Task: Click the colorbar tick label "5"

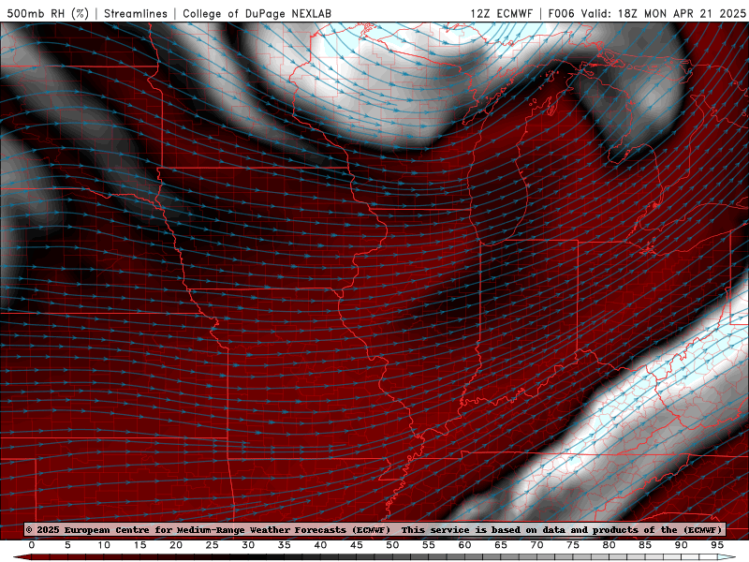Action: [x=67, y=545]
